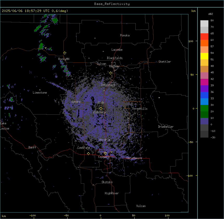Click the yellow V marker northwest of RockyMH
The image size is (224, 219).
[45, 48]
